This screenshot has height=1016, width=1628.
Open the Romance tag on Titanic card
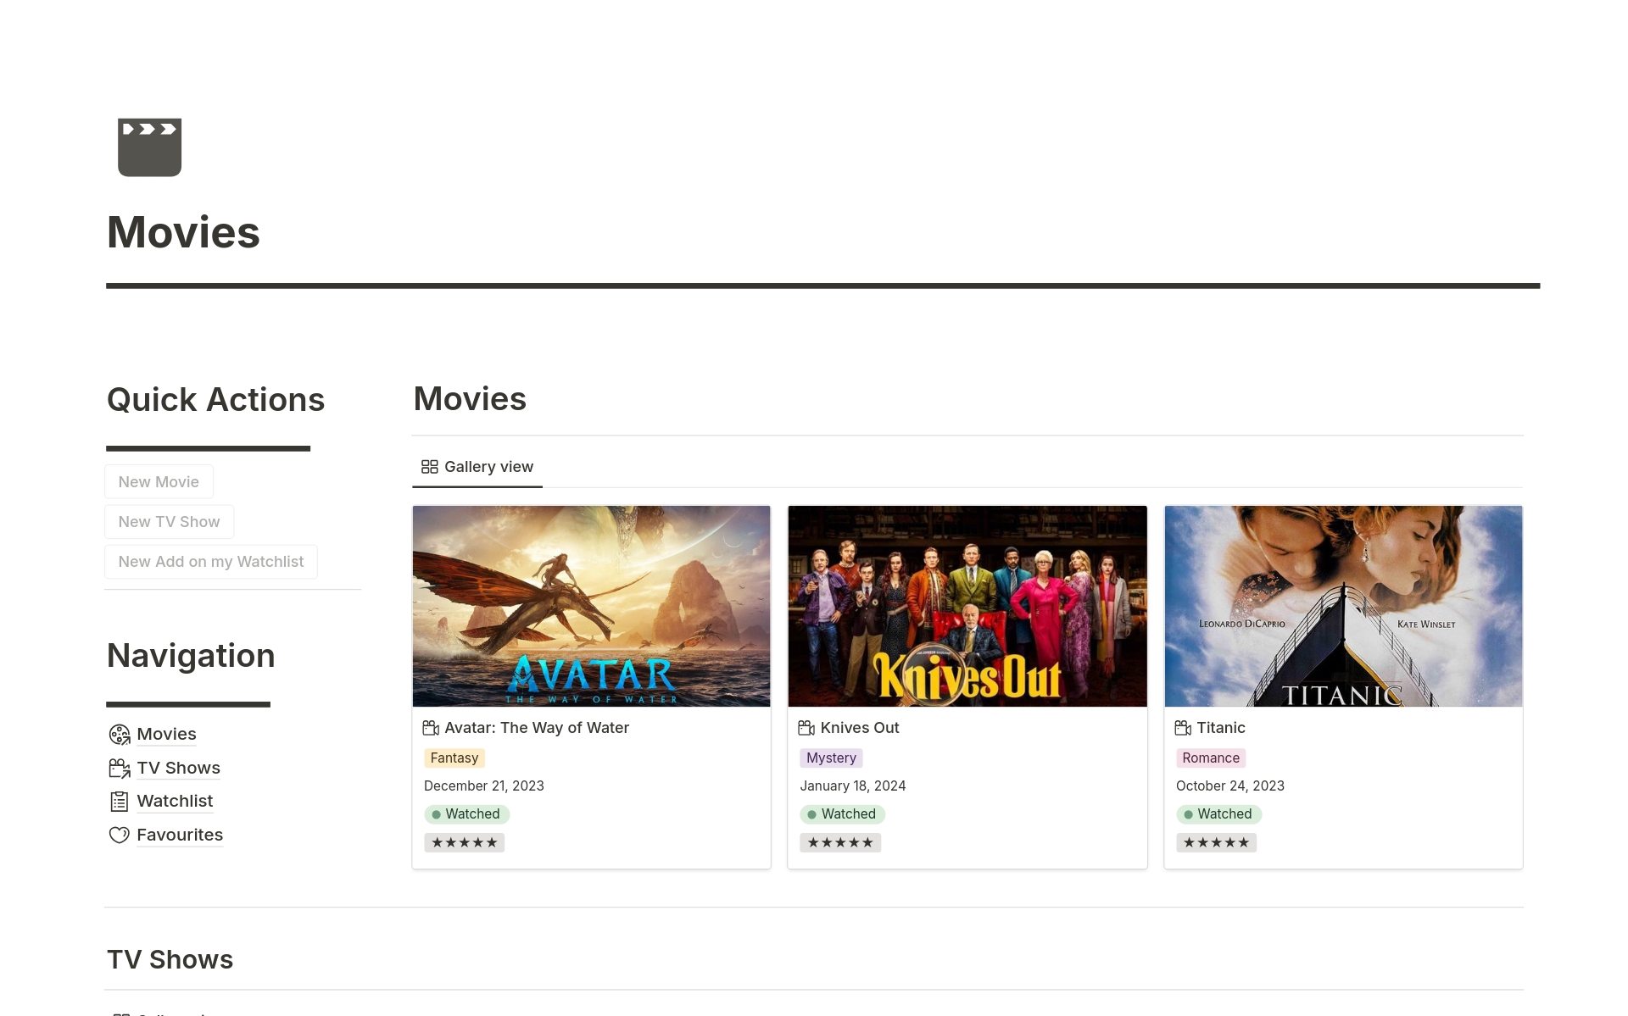pos(1210,758)
